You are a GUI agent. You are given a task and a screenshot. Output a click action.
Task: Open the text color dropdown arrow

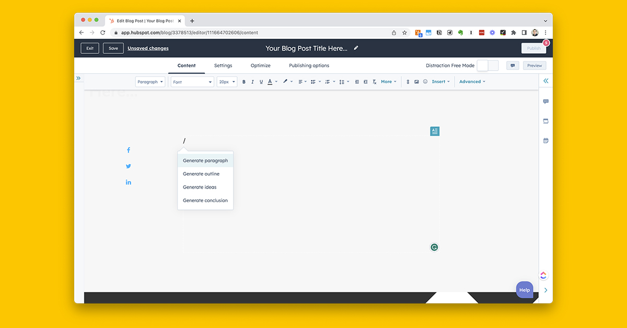pyautogui.click(x=276, y=82)
